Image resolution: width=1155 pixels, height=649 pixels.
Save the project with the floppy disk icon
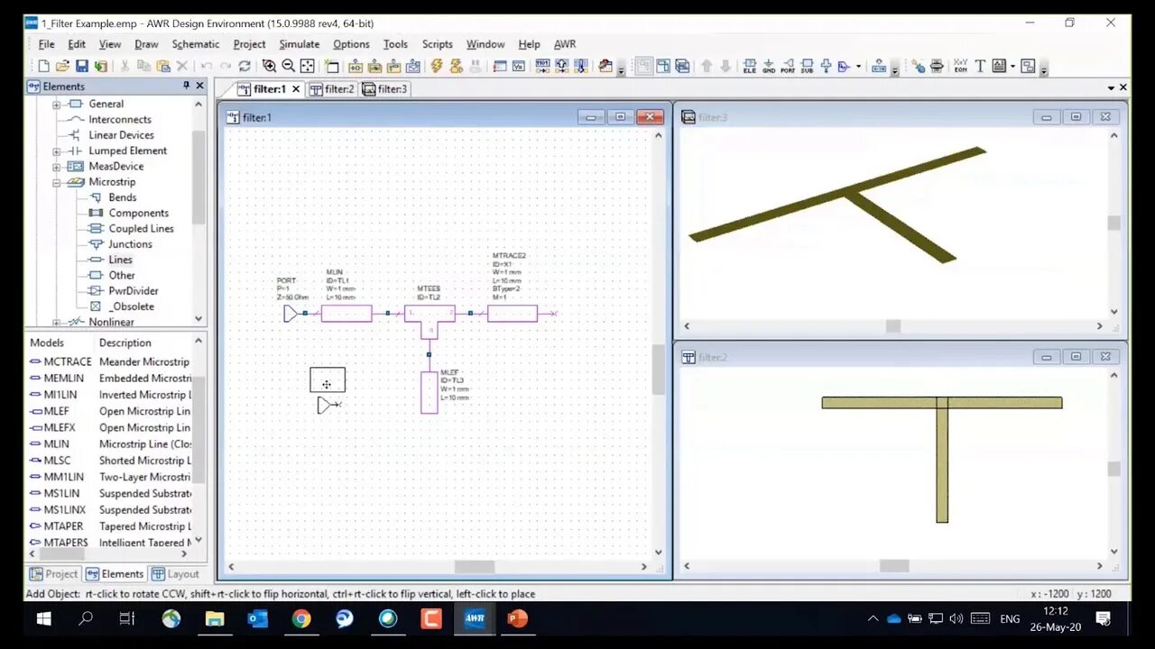[81, 66]
